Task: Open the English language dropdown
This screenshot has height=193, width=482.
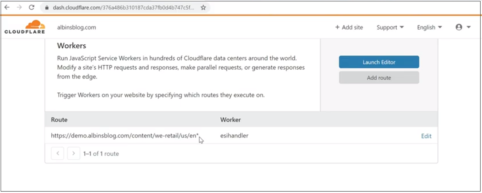Action: click(429, 27)
